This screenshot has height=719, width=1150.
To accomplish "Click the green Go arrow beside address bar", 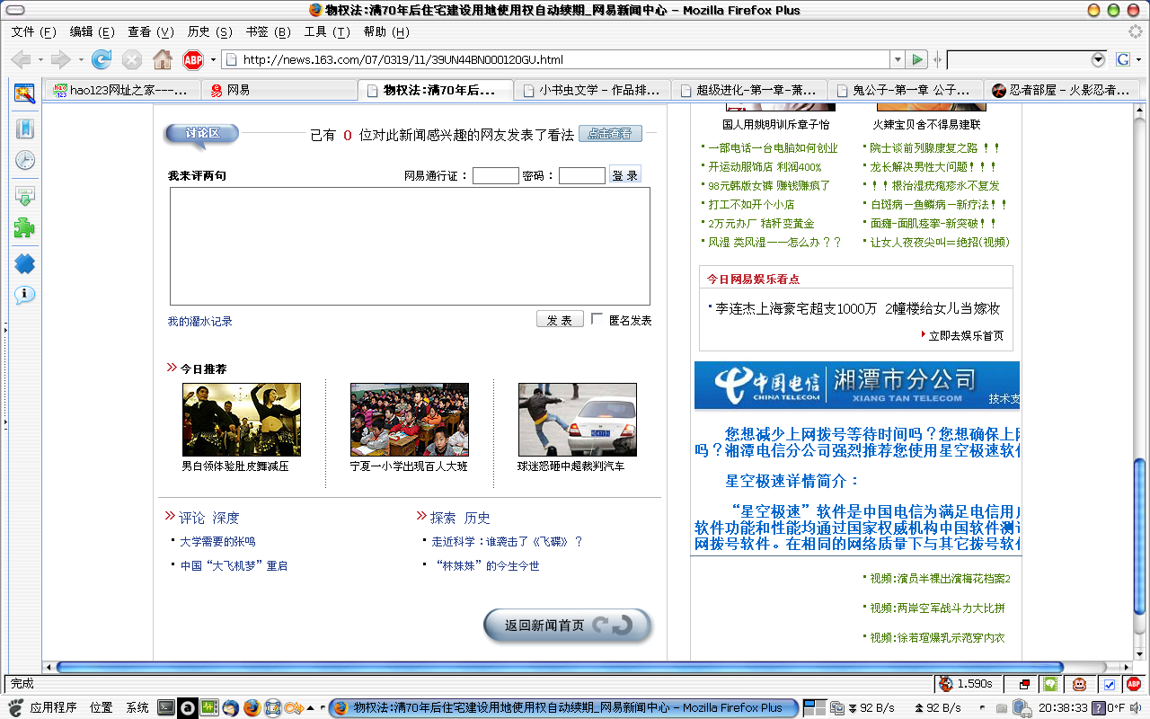I will tap(916, 60).
